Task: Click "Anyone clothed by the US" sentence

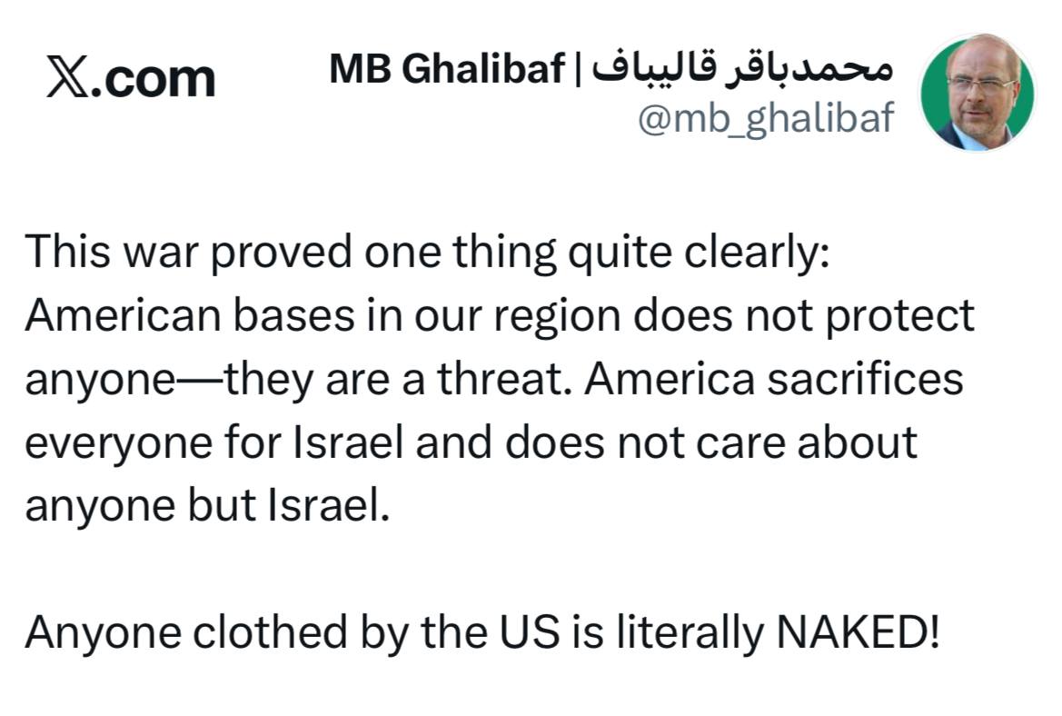Action: pos(291,633)
